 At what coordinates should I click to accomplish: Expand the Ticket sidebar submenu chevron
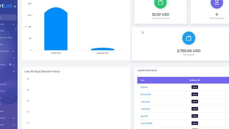tap(14, 65)
